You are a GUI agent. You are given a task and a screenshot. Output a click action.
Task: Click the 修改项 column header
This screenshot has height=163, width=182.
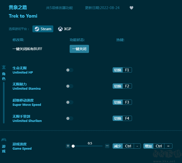18,40
